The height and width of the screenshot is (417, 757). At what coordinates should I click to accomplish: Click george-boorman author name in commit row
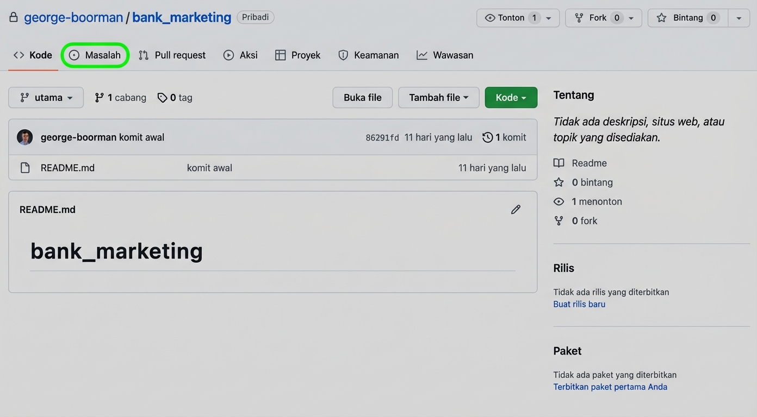click(78, 137)
